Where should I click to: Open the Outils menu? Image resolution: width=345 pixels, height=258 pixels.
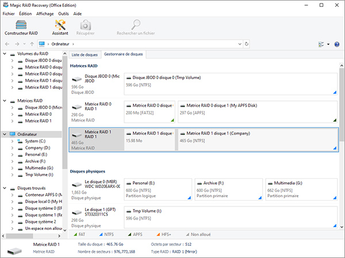click(x=63, y=14)
